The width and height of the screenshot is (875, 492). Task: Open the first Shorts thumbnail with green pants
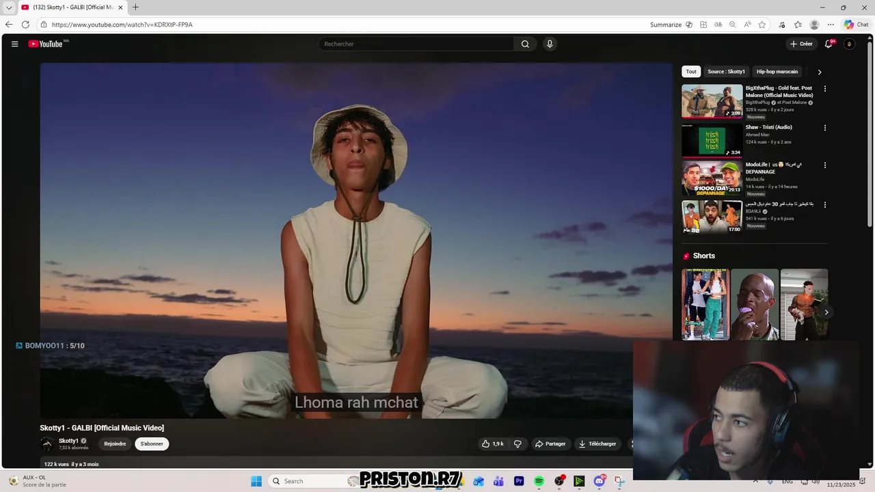point(705,304)
